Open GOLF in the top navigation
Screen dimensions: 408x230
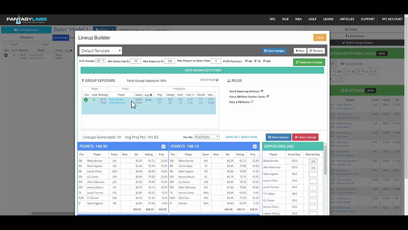point(312,19)
